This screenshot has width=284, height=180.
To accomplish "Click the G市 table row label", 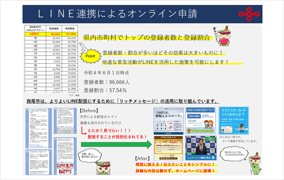I will click(x=35, y=50).
